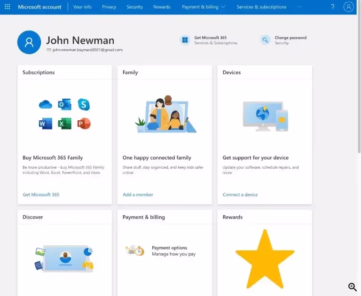The height and width of the screenshot is (296, 361).
Task: Click the Get Microsoft 365 windows icon
Action: [x=185, y=40]
